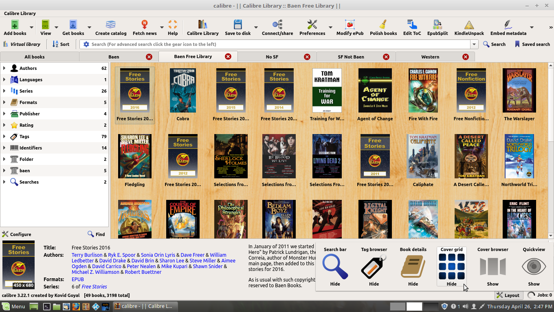
Task: Hide the Search bar via layout panel
Action: 335,266
